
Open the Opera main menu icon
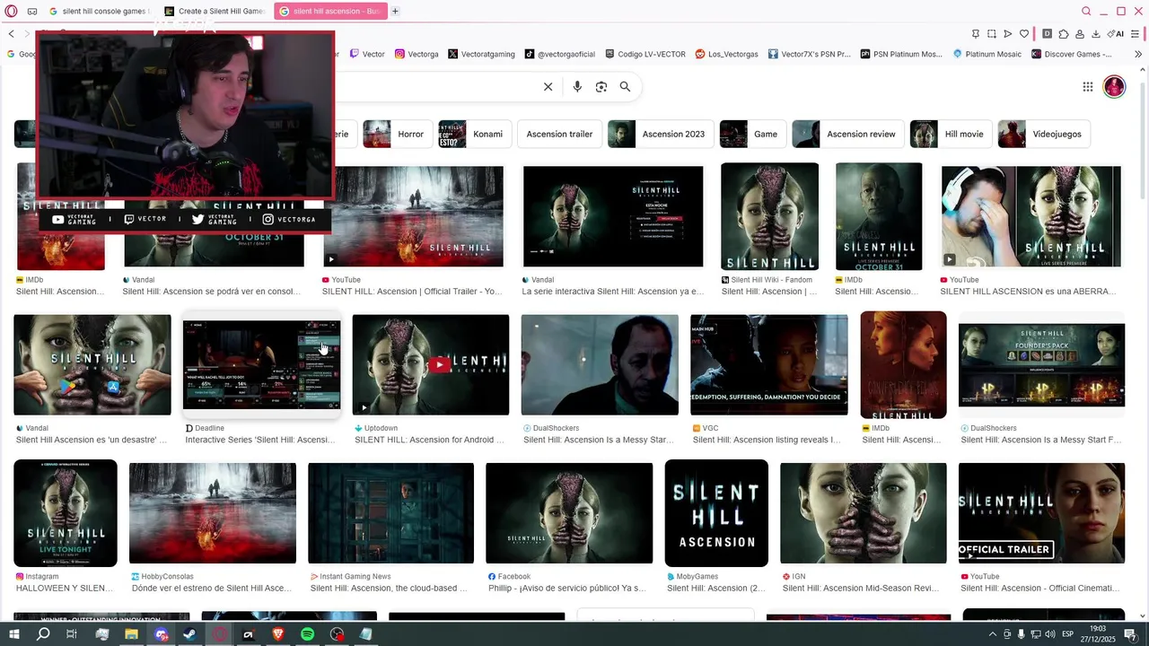coord(12,12)
